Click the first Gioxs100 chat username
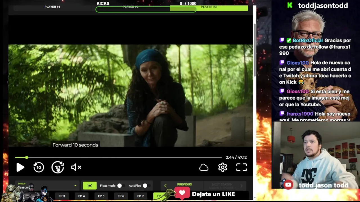 point(298,63)
